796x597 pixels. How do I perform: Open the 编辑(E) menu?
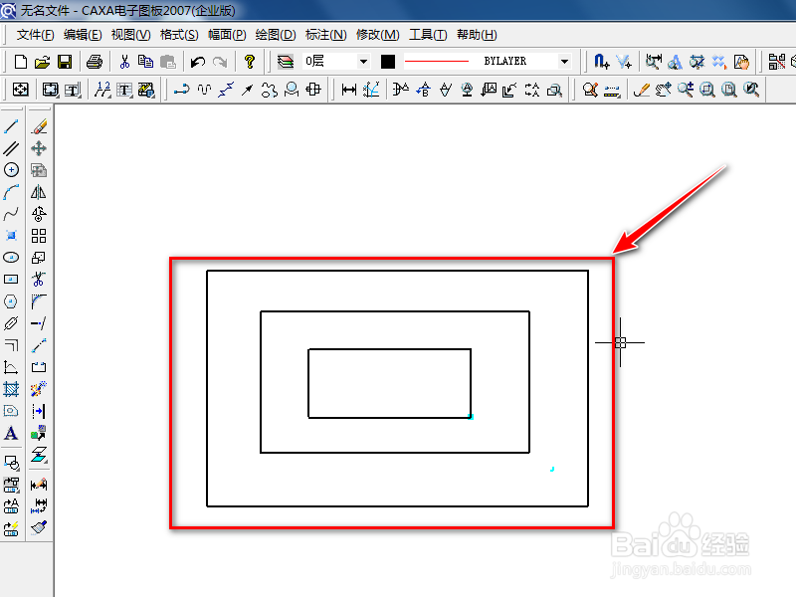(83, 35)
